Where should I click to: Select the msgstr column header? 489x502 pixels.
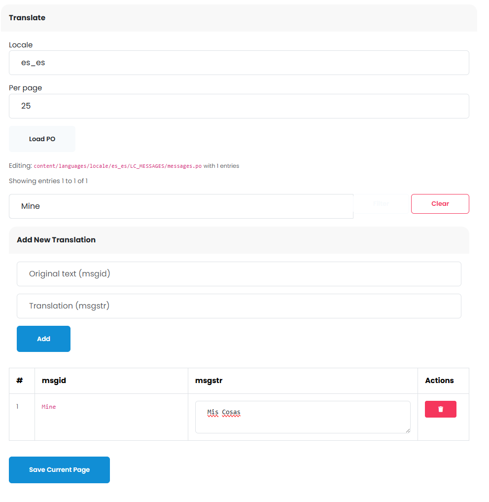pos(209,381)
